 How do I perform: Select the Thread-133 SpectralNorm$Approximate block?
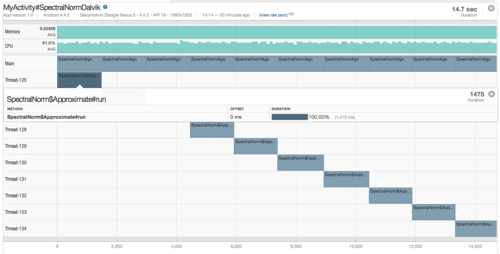click(x=434, y=212)
